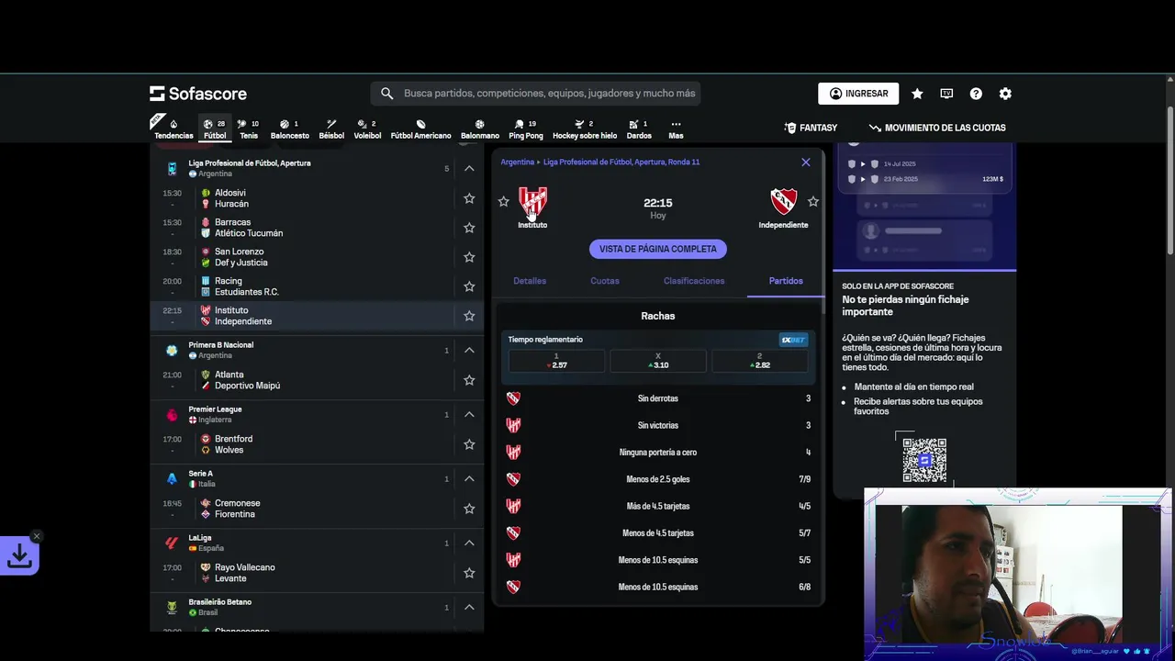Favorite the Independiente team star
Screen dimensions: 1175x661
813,201
